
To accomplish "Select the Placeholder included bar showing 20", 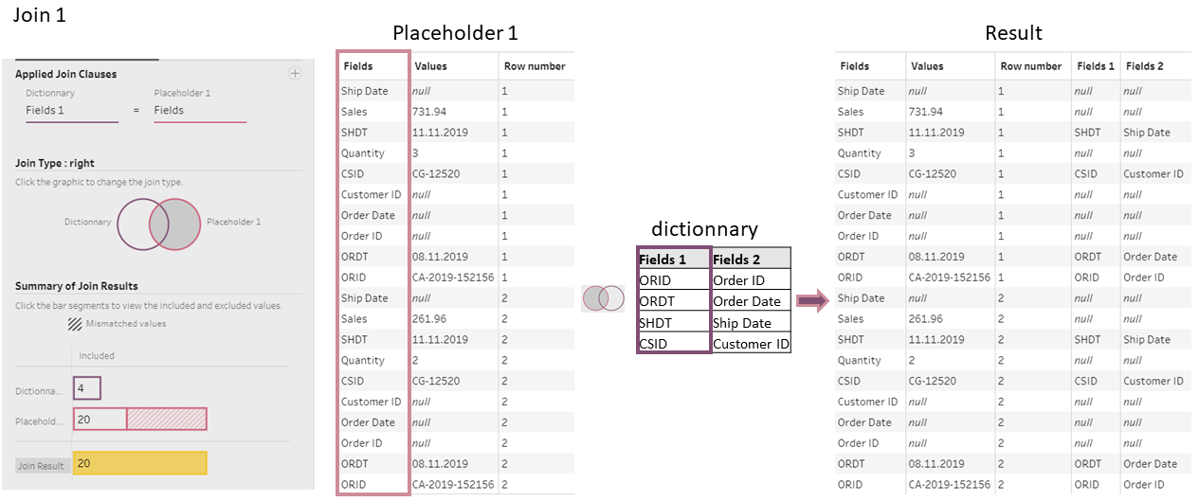I will [x=100, y=419].
